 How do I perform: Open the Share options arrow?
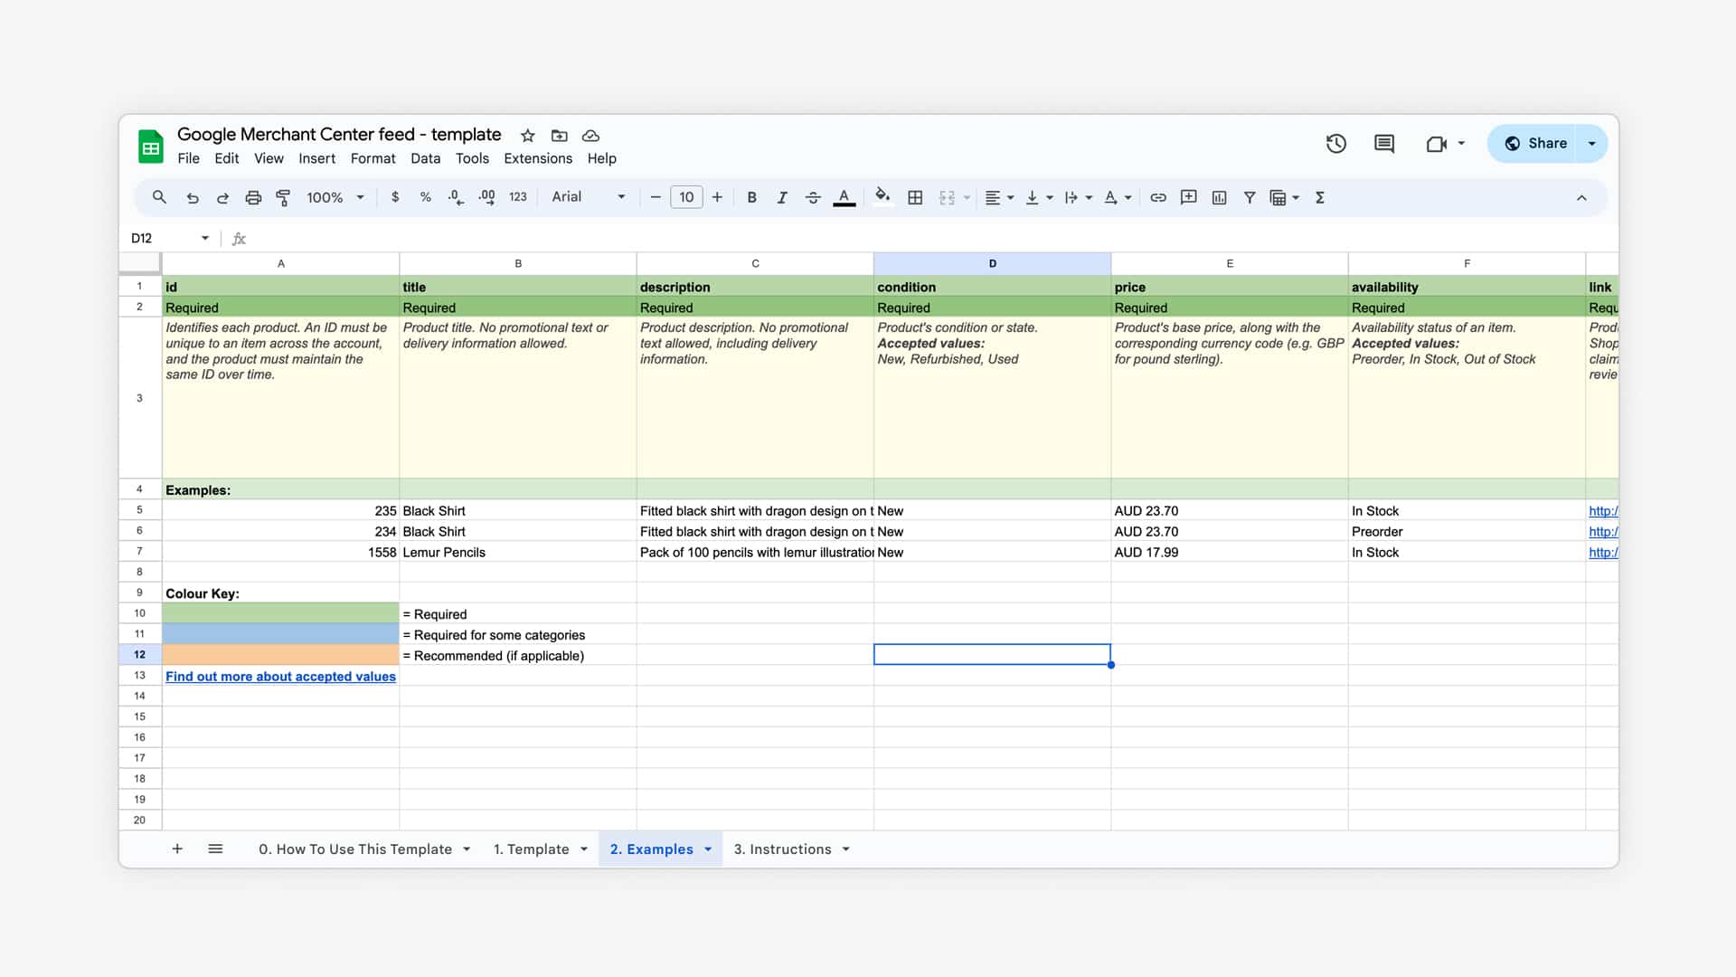[1592, 143]
